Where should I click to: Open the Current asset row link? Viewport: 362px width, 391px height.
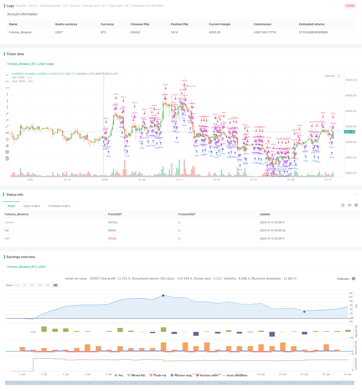9,222
